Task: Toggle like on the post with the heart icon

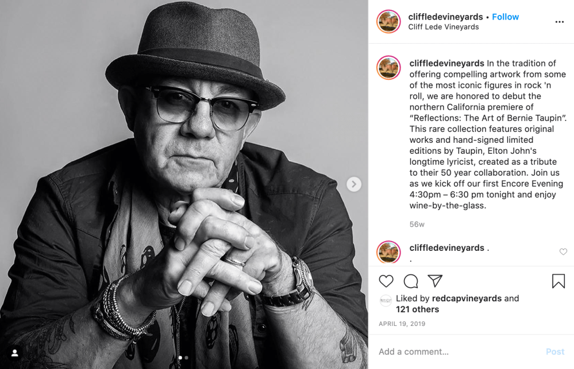Action: pyautogui.click(x=386, y=281)
